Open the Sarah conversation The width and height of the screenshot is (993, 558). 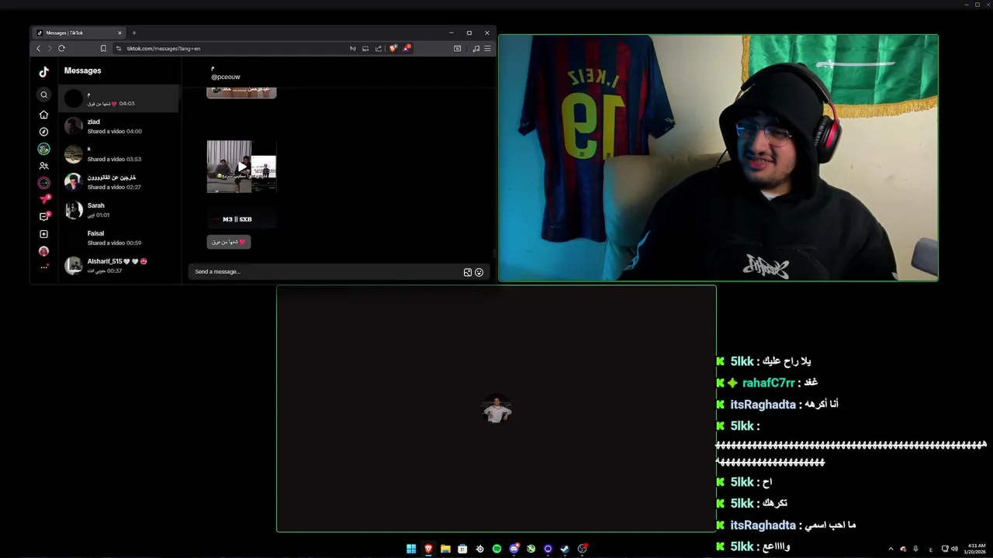(x=120, y=210)
